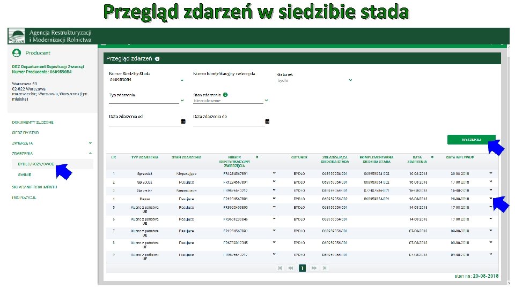The image size is (515, 289).
Task: Open calendar for Data zdarzenia od
Action: coord(183,121)
